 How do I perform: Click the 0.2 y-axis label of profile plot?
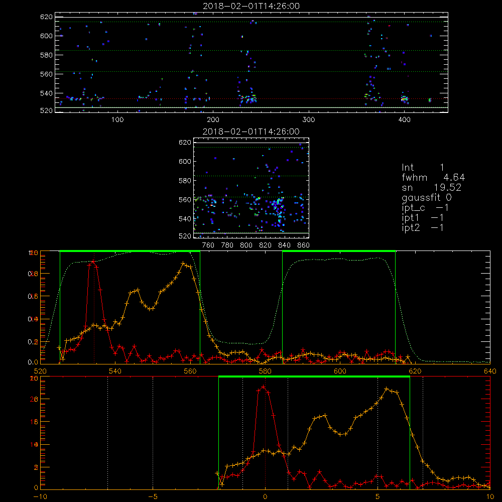33,341
